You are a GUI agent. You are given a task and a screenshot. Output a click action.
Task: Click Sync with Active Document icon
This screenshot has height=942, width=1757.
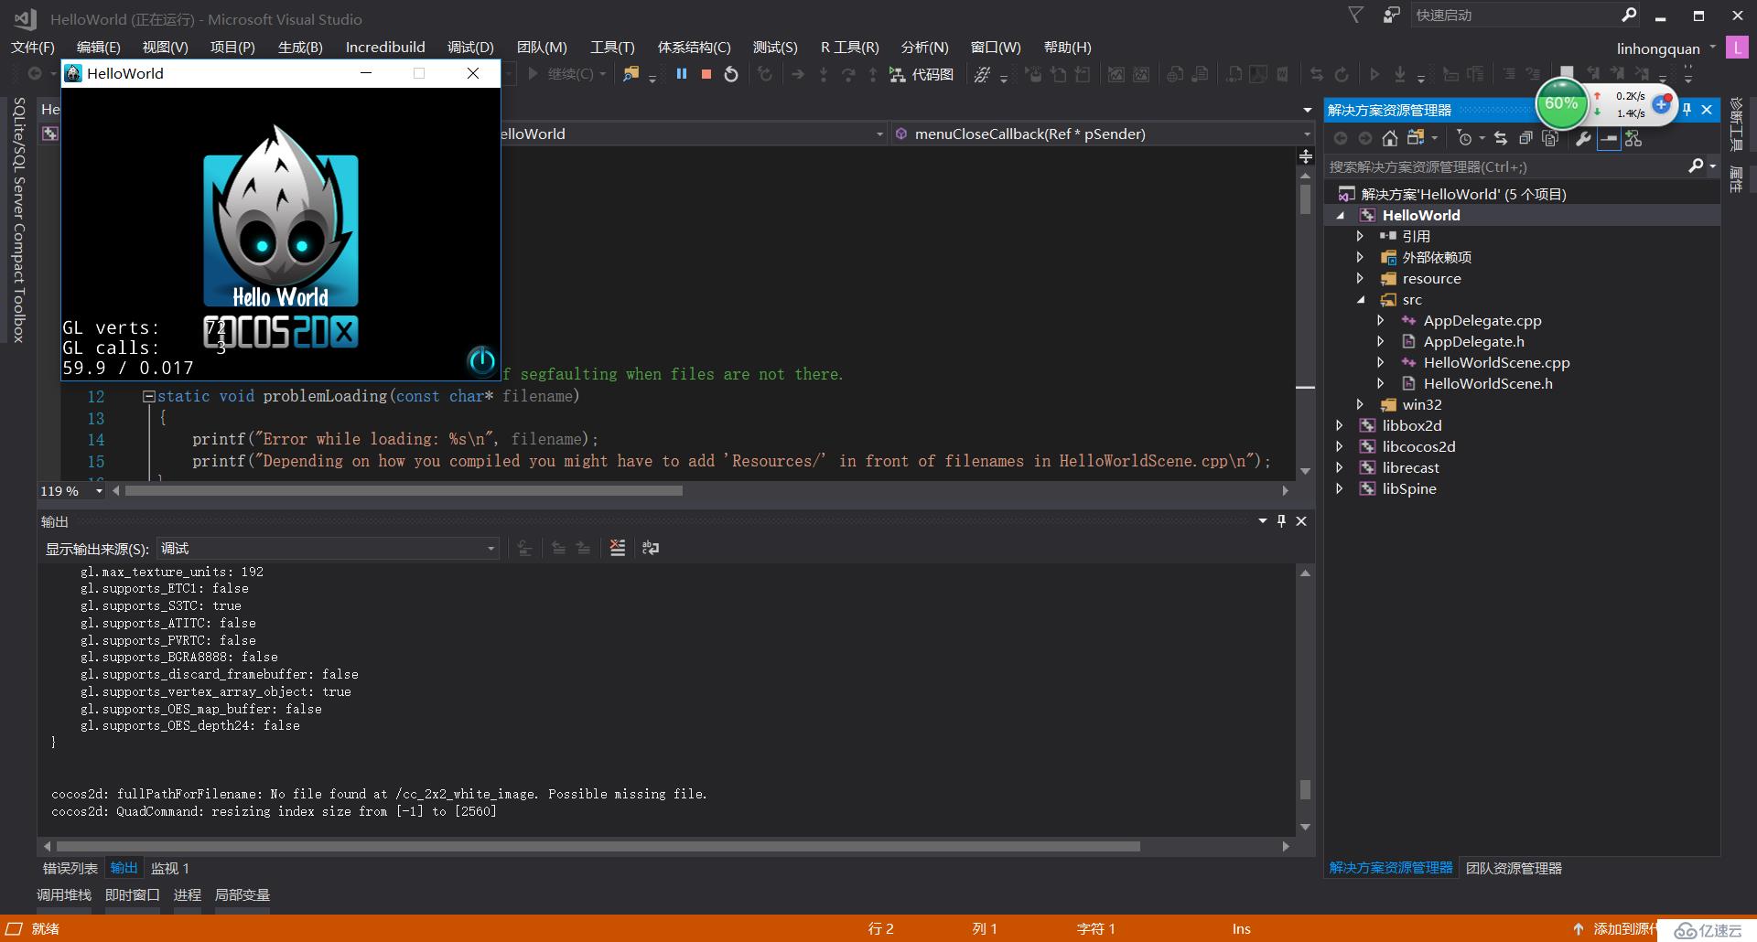pos(1500,138)
